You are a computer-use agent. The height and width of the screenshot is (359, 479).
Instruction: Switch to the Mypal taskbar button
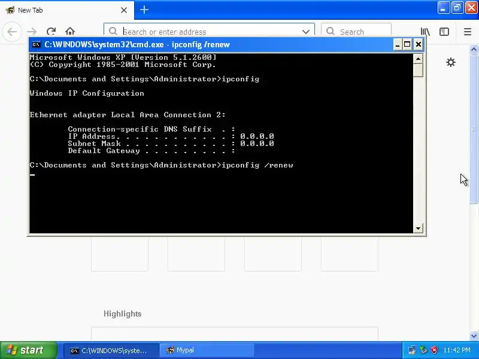(207, 351)
